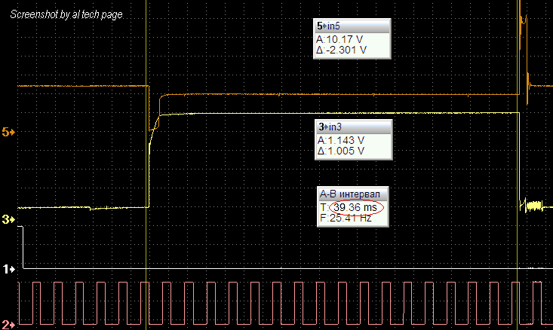
Task: Click the in3 A: 1.143 V reading
Action: [x=342, y=140]
